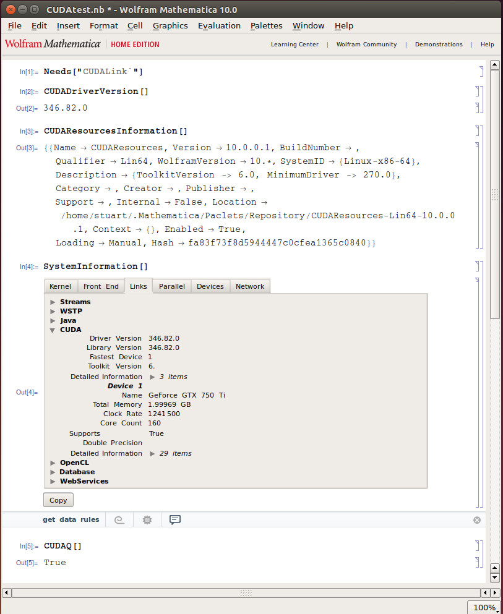Open the 100% magnification selector
This screenshot has height=614, width=503.
point(485,607)
